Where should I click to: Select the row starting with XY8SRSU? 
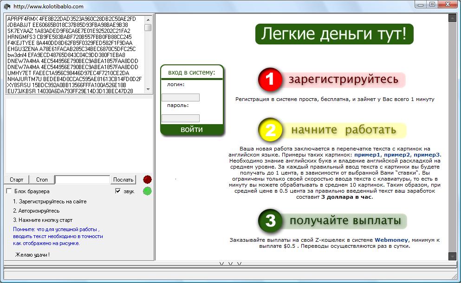[67, 85]
